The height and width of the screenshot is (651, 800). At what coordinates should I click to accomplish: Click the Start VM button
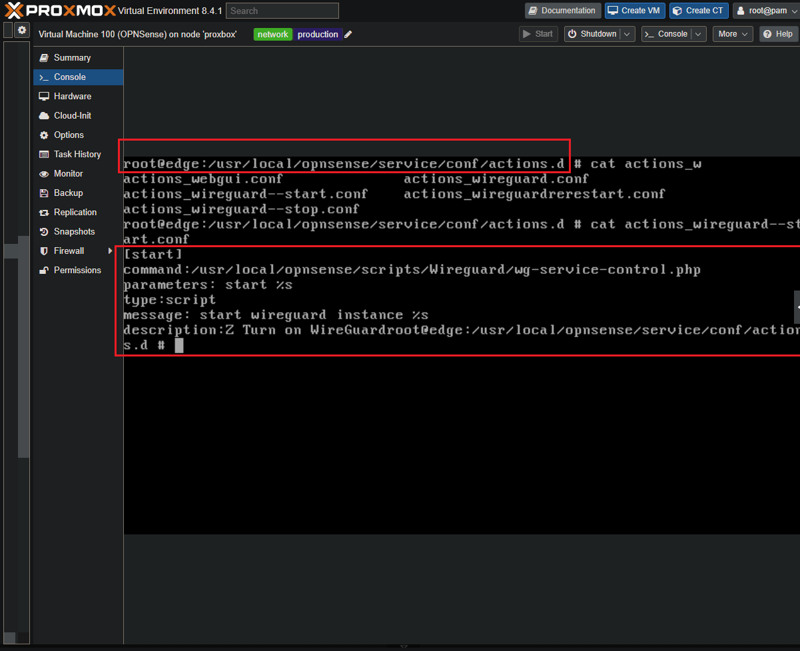pos(538,34)
